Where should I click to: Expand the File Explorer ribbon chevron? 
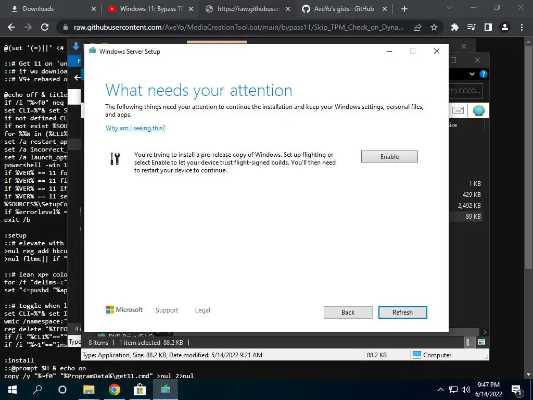pos(472,74)
